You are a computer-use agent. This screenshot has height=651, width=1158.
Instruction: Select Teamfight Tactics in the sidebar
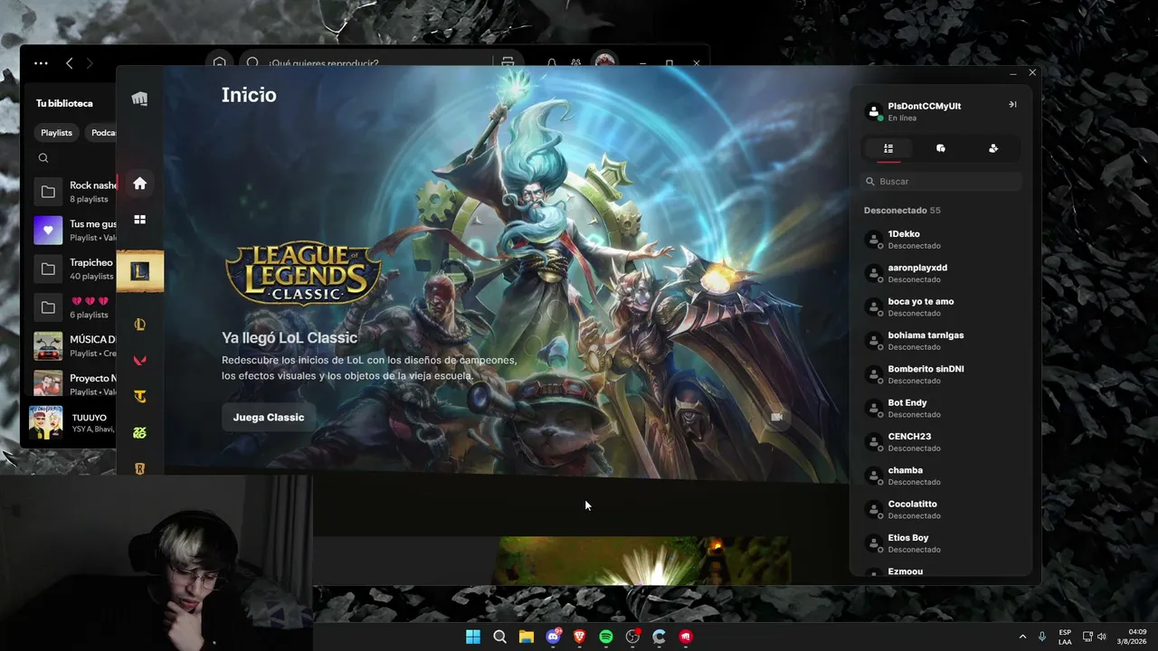click(139, 396)
